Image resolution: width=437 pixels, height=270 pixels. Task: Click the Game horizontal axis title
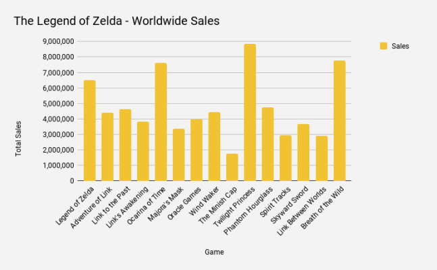click(x=215, y=252)
